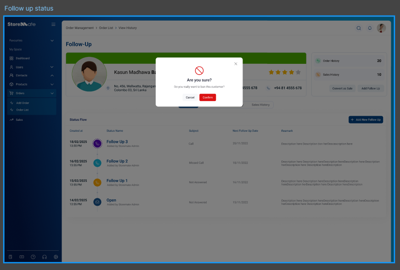The image size is (400, 270).
Task: Open the user profile avatar menu
Action: [x=381, y=28]
